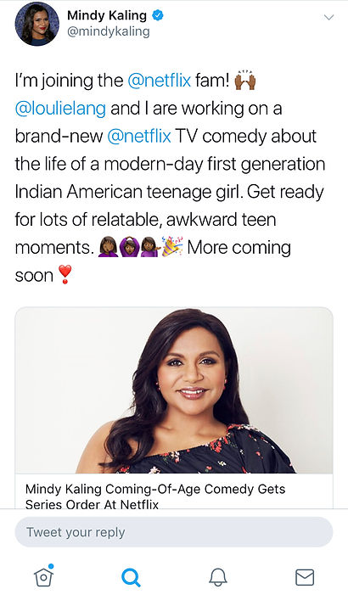Screen dimensions: 348x600
Task: Click the red exclamation mark emoji
Action: [x=65, y=275]
